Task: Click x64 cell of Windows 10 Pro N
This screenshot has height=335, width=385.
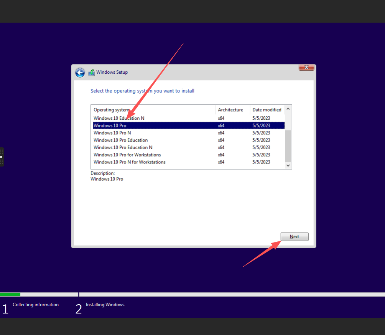Action: click(x=221, y=133)
